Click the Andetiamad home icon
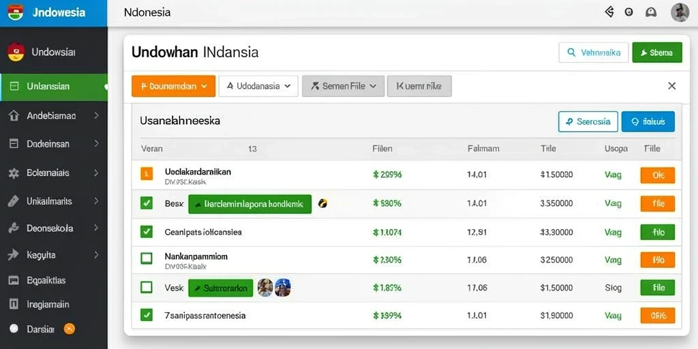This screenshot has height=349, width=698. click(x=14, y=116)
